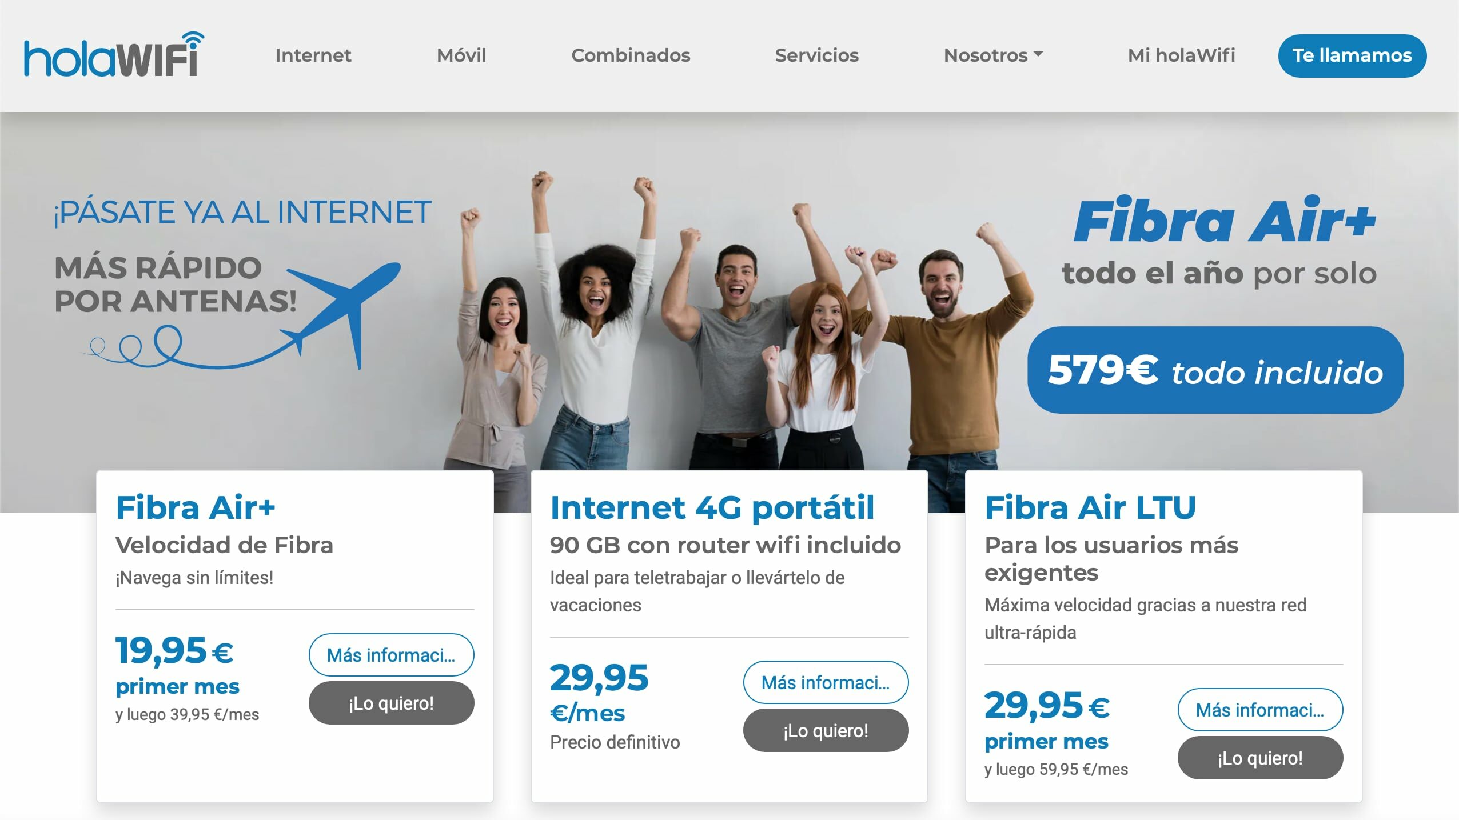Open Mi holaWifi account link
The height and width of the screenshot is (820, 1459).
tap(1181, 55)
